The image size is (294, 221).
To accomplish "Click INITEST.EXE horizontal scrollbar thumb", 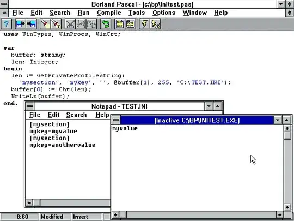I will point(123,214).
